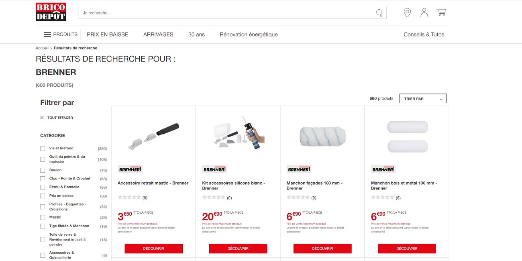Screen dimensions: 522x261
Task: Click the X next to TOUT EFFACER
Action: click(42, 118)
